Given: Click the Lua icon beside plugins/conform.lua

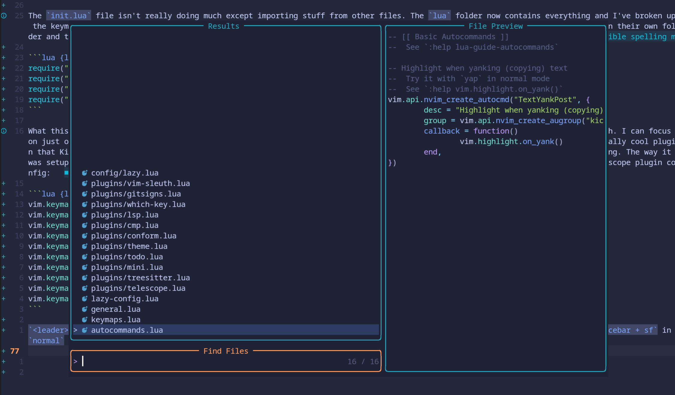Looking at the screenshot, I should point(85,236).
